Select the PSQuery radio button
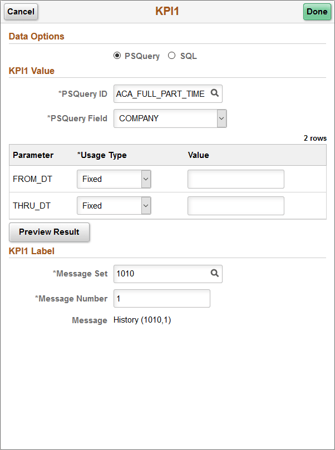Screen dimensions: 335x450 coord(117,56)
